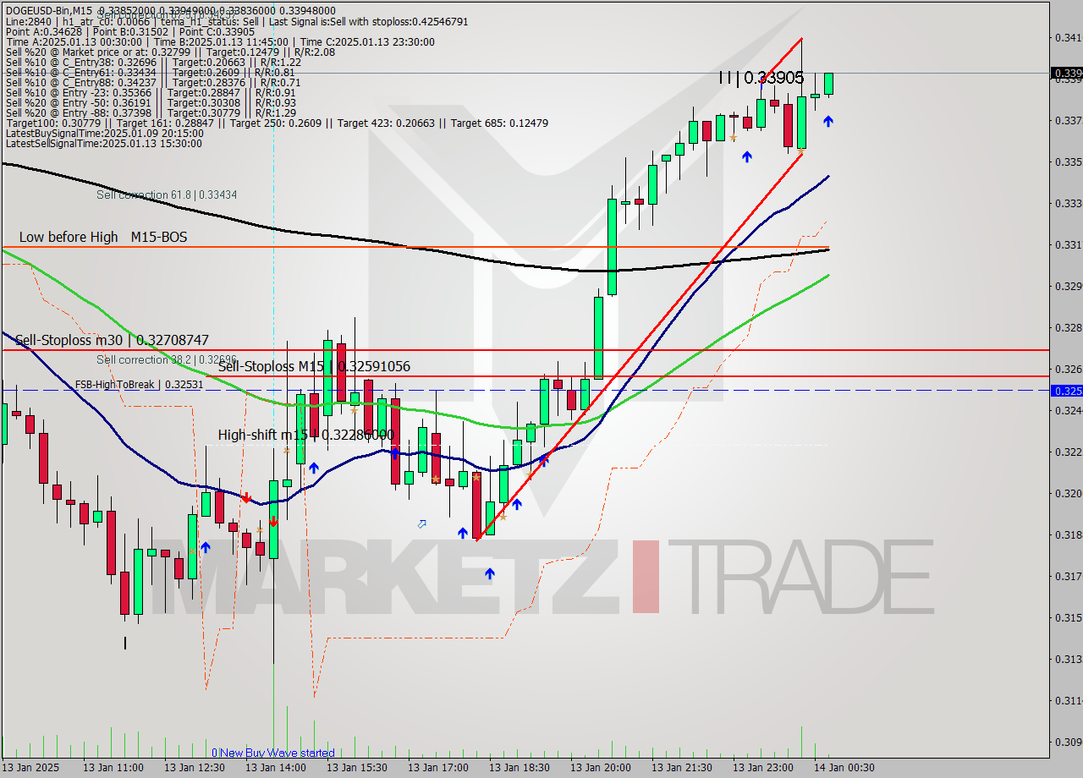Click the 'High-shift m15 | 0.32286000' label

point(306,435)
